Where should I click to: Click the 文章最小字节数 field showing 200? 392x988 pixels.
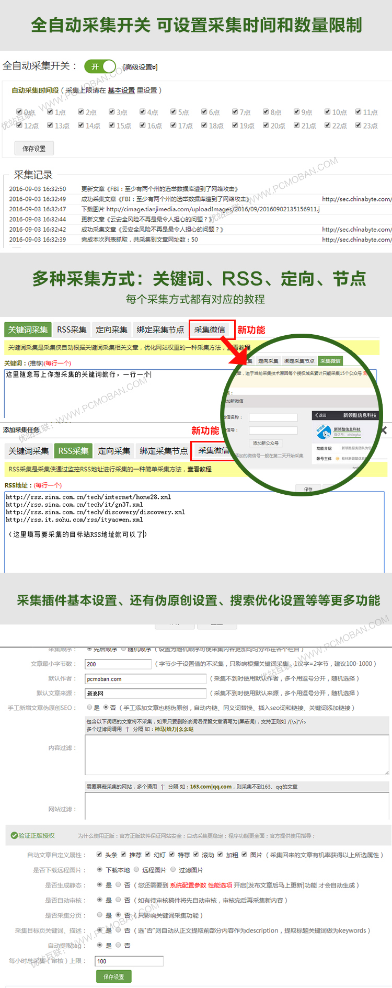click(x=118, y=664)
